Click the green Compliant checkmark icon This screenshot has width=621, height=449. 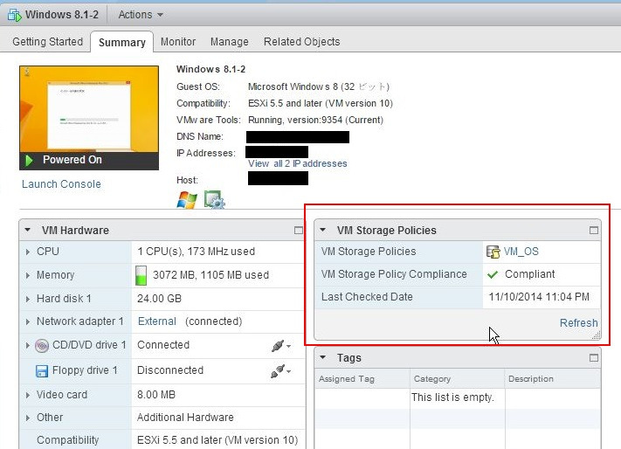[493, 274]
